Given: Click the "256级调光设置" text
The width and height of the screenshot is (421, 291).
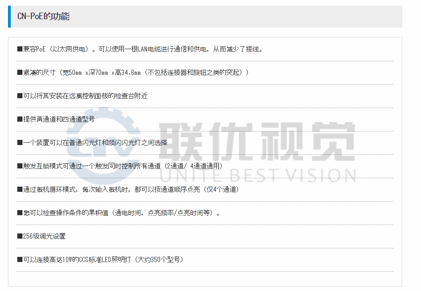Looking at the screenshot, I should tap(44, 236).
